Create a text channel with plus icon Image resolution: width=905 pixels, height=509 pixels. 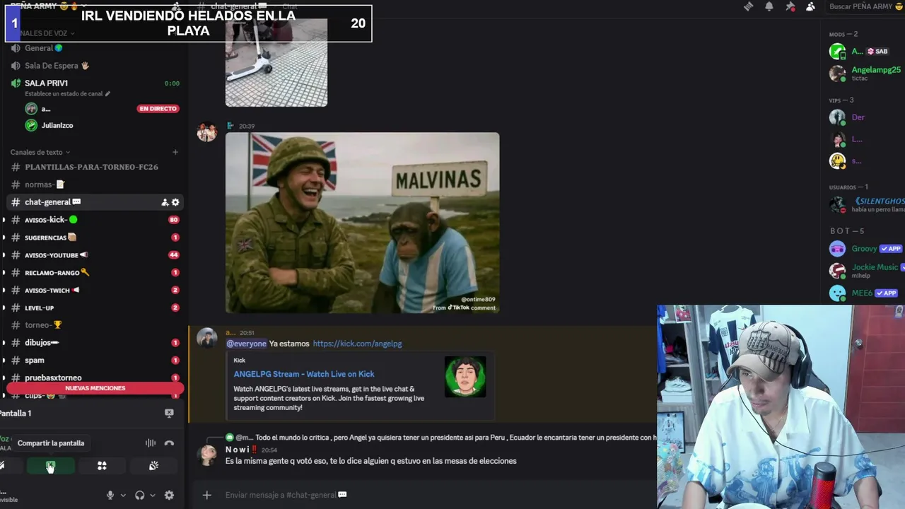pos(175,152)
